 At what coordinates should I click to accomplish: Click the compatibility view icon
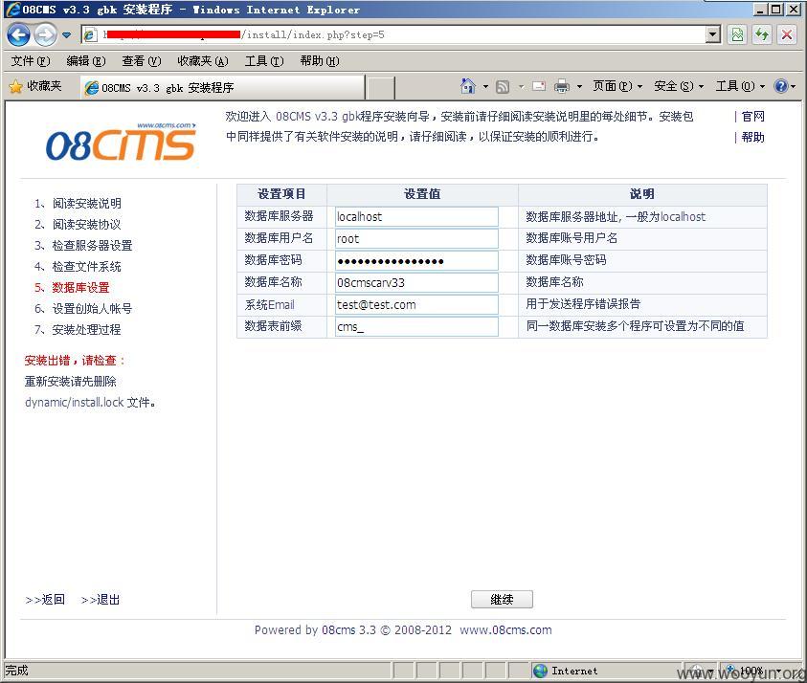(737, 35)
